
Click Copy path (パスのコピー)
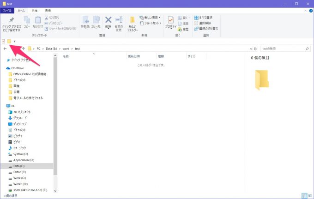pos(54,23)
